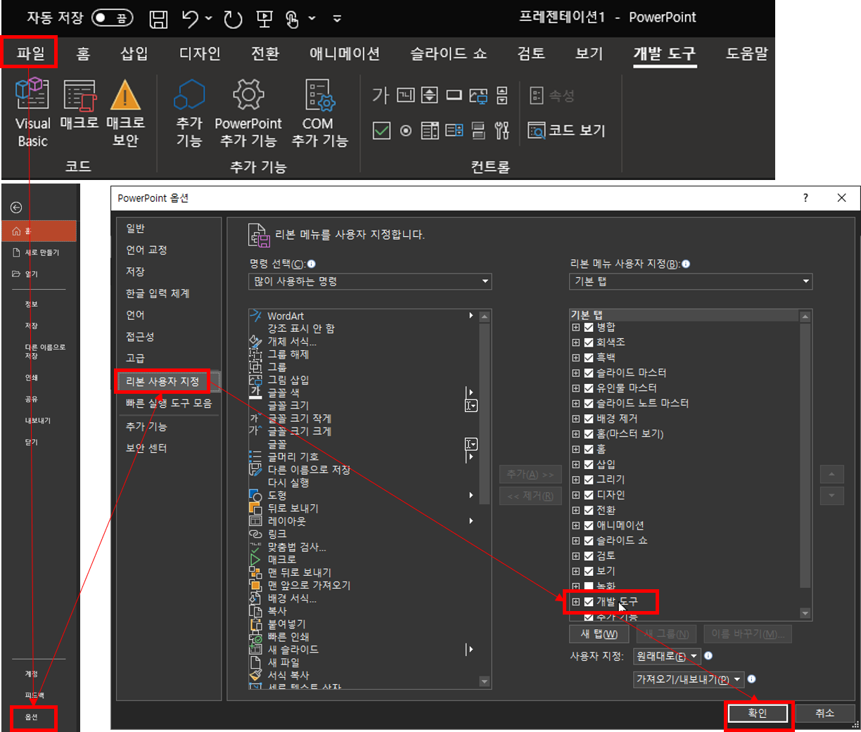
Task: Expand the 슬라이드 쇼 tree node
Action: pos(576,541)
